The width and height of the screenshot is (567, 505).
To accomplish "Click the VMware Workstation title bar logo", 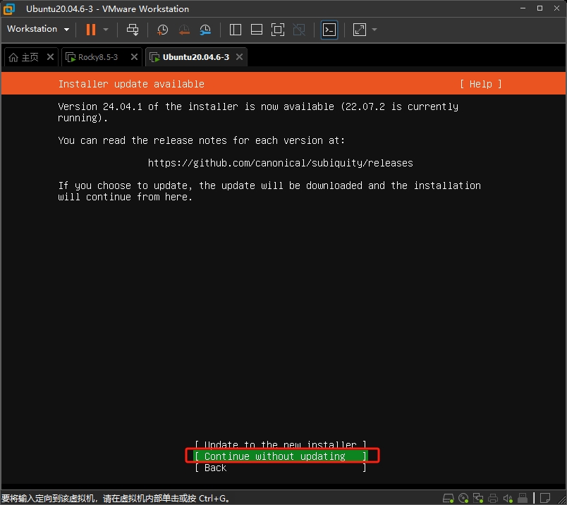I will click(x=9, y=8).
